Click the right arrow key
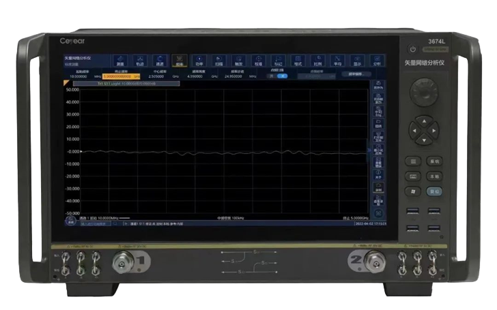The image size is (497, 310). tap(434, 130)
